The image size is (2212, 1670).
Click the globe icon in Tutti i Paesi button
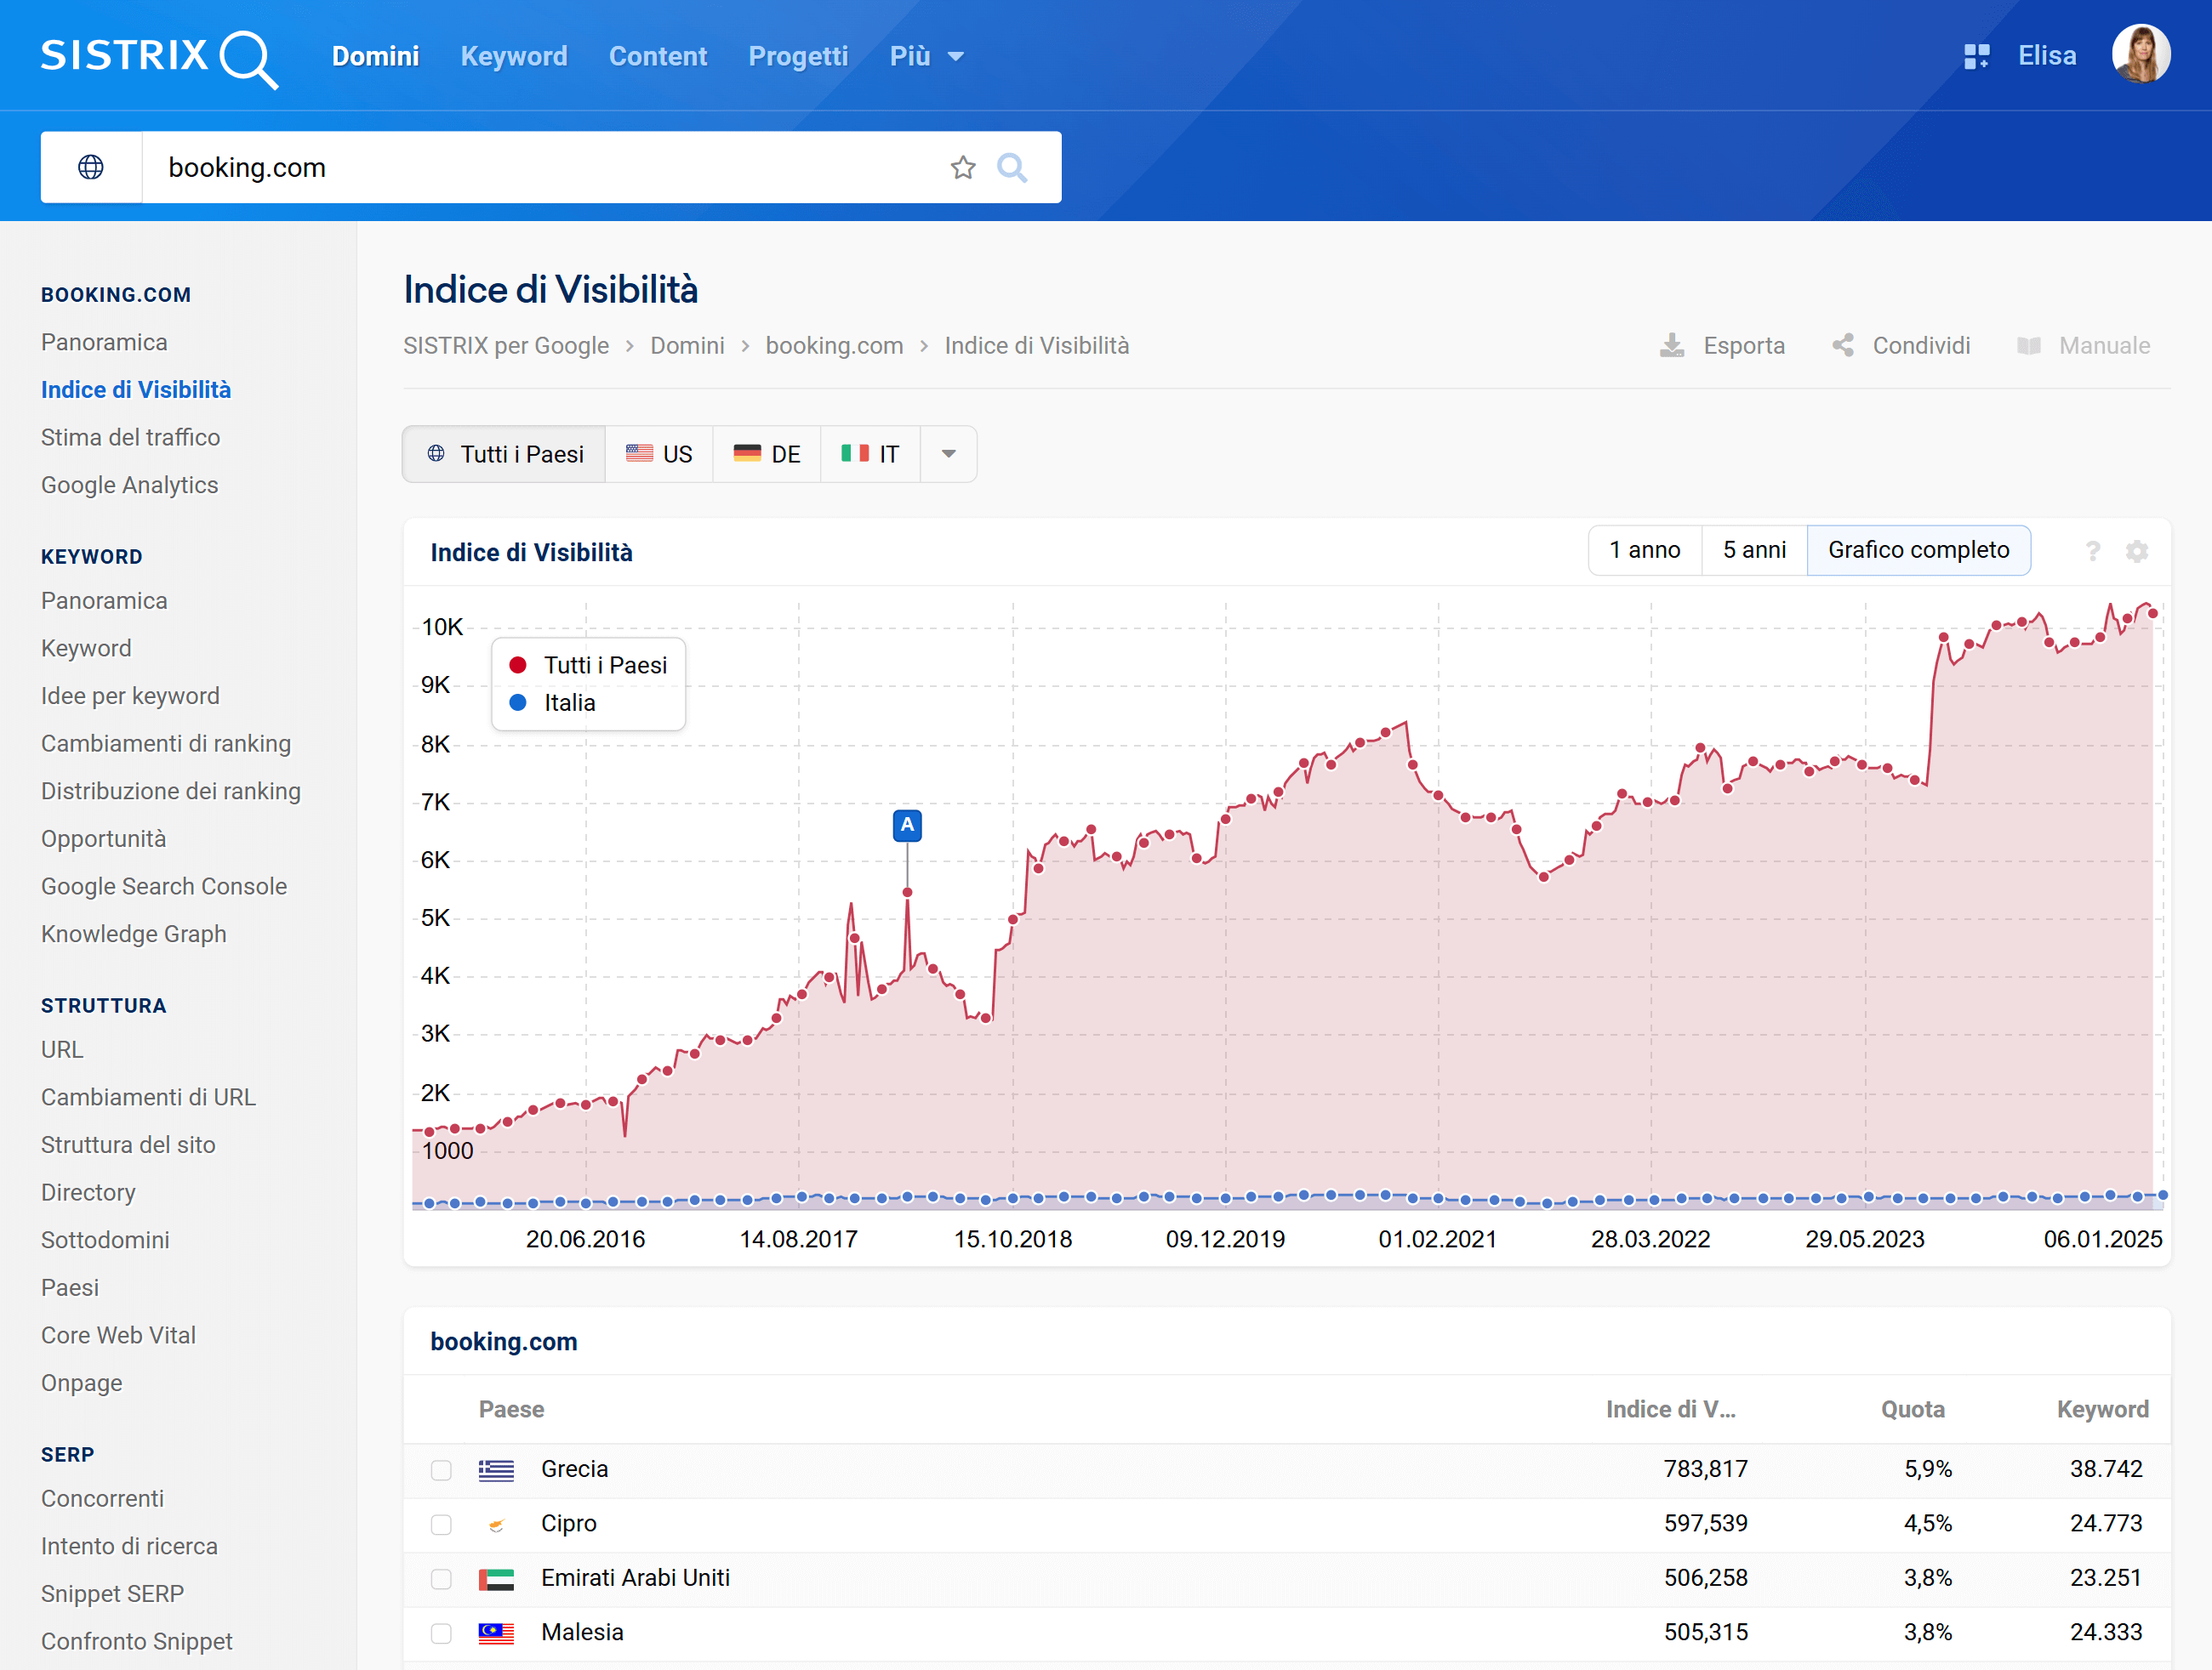coord(436,454)
